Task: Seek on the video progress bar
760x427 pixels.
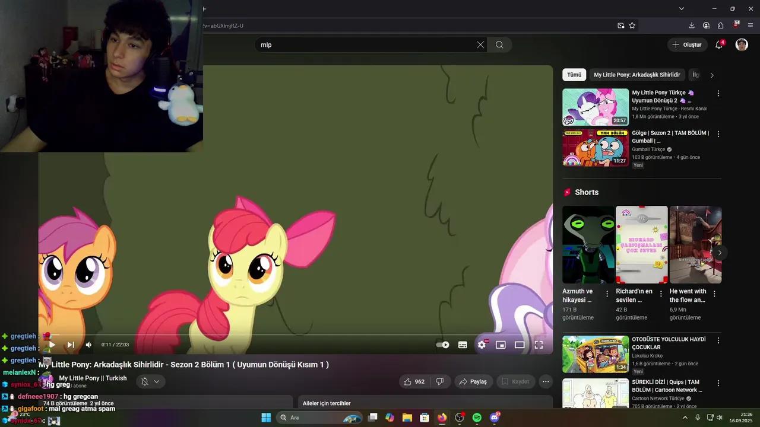Action: coord(296,335)
